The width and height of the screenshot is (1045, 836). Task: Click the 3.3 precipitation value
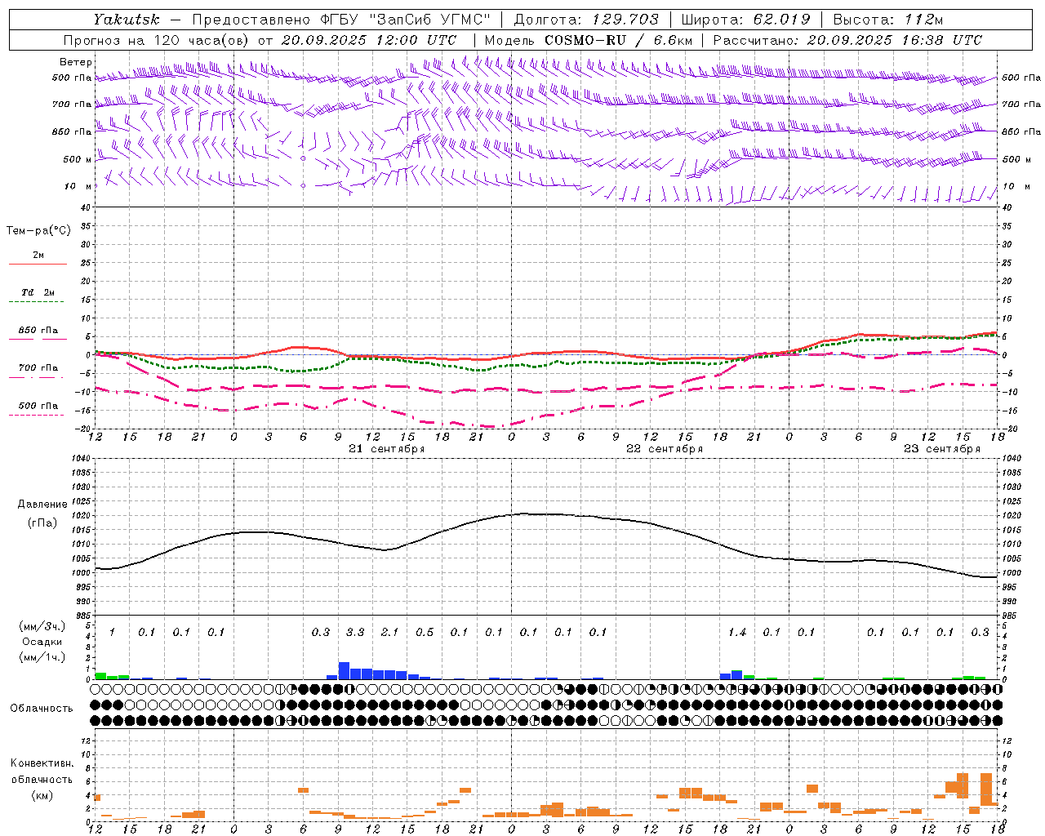pos(355,633)
